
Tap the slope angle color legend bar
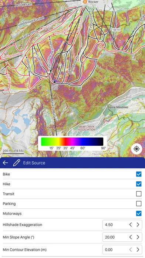(x=72, y=142)
